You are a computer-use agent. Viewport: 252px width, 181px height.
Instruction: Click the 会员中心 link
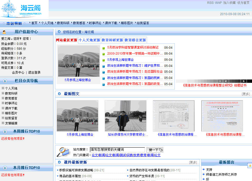click(18, 73)
